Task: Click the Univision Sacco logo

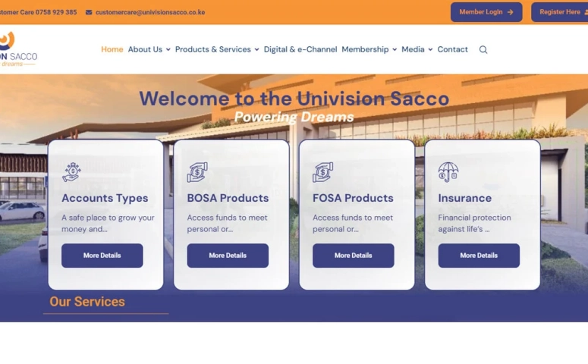Action: click(17, 49)
